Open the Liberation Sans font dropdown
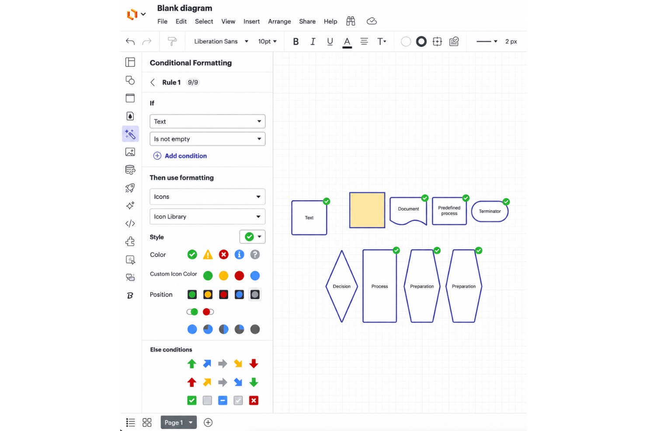 pyautogui.click(x=221, y=41)
